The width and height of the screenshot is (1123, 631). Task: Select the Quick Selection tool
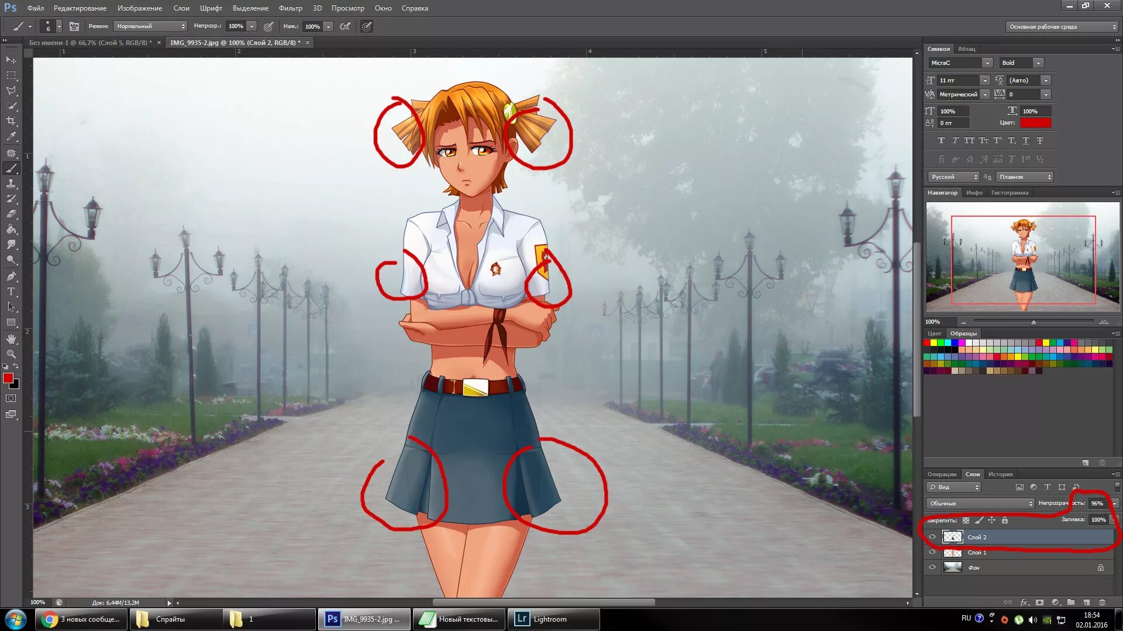pyautogui.click(x=11, y=106)
